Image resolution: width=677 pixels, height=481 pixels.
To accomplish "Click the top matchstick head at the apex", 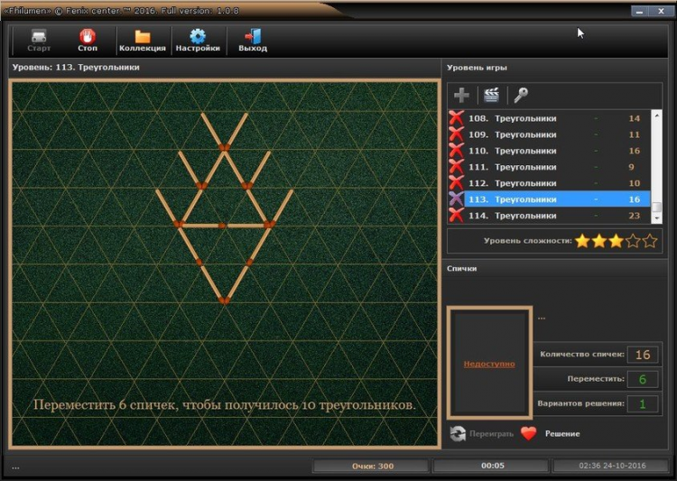I will tap(224, 147).
